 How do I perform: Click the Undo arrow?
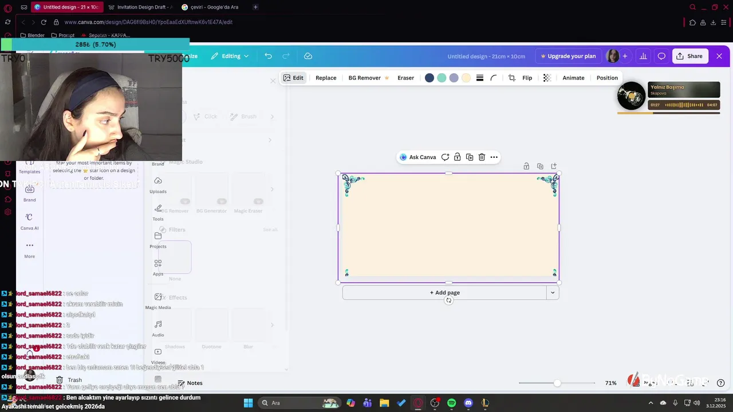coord(268,56)
